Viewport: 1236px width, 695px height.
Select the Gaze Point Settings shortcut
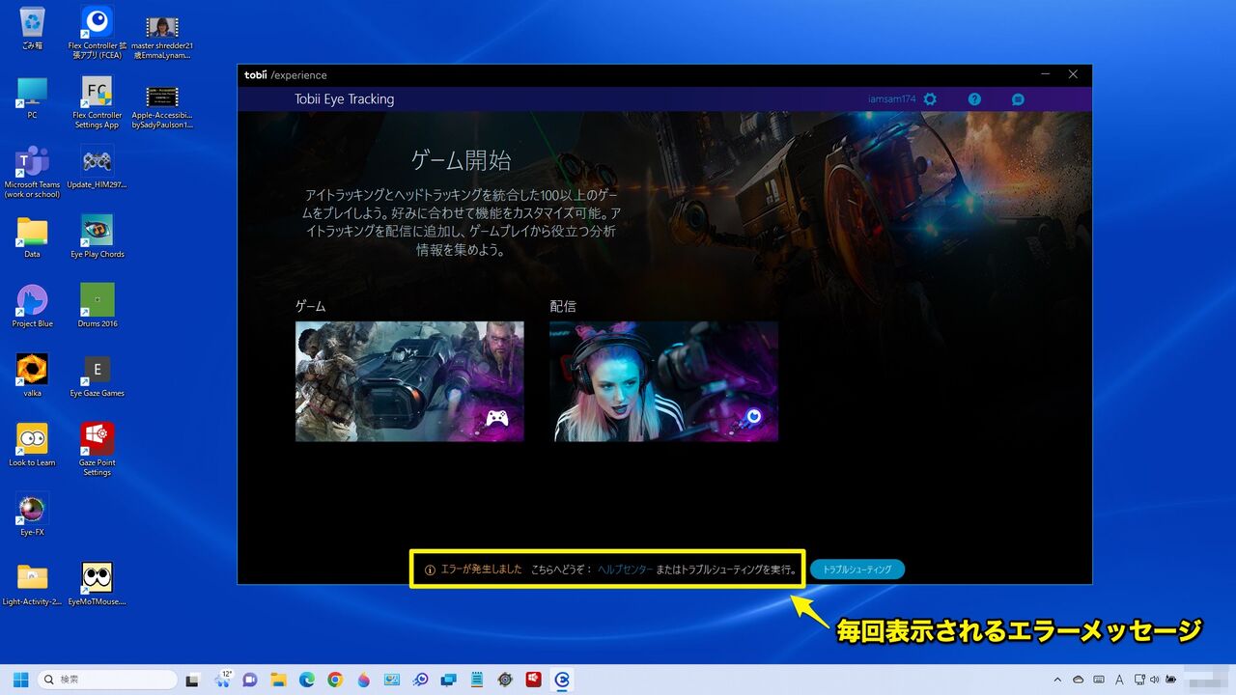pyautogui.click(x=97, y=449)
